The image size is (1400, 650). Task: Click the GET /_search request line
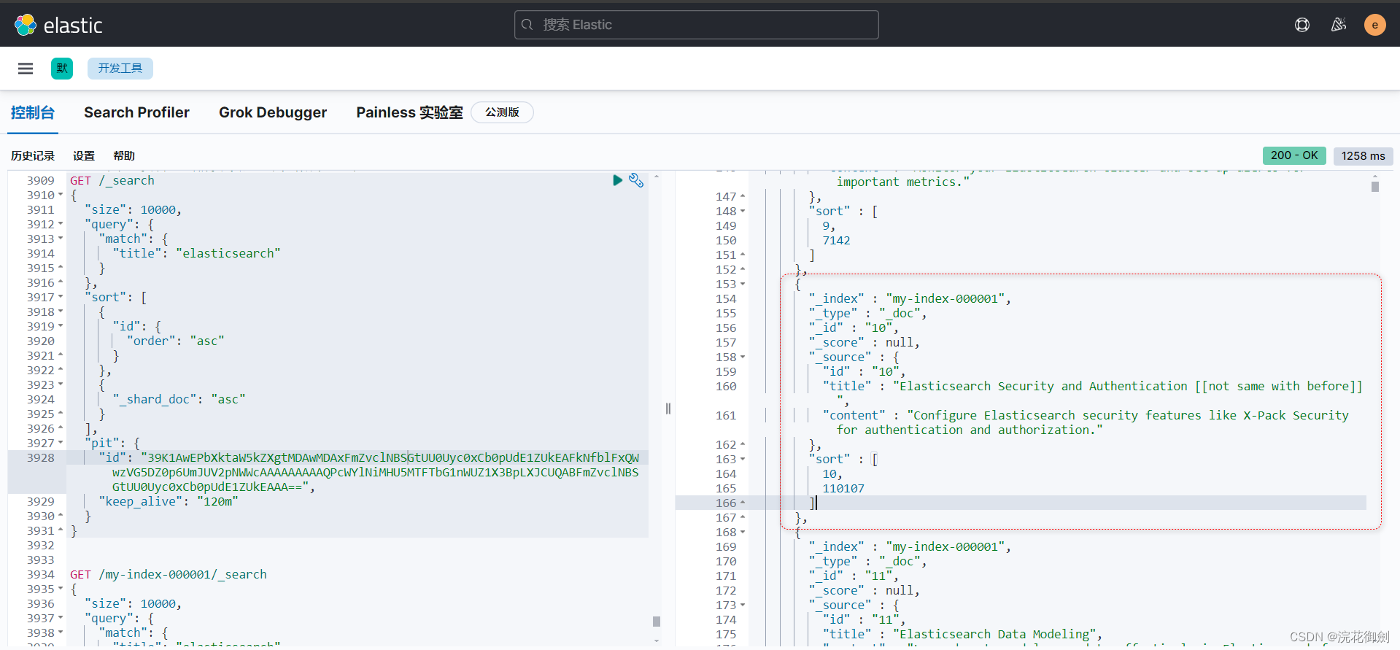(112, 180)
